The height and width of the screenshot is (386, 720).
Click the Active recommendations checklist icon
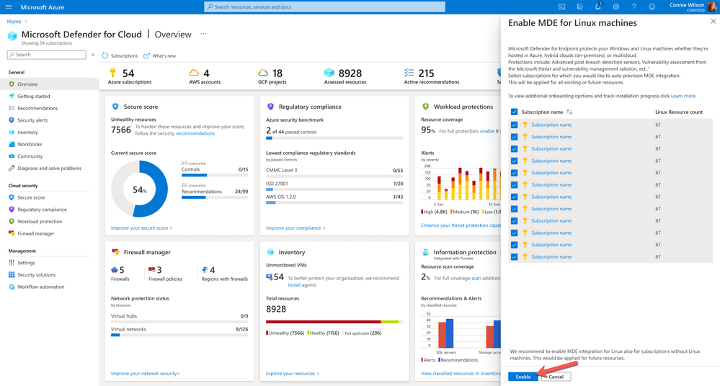click(409, 73)
